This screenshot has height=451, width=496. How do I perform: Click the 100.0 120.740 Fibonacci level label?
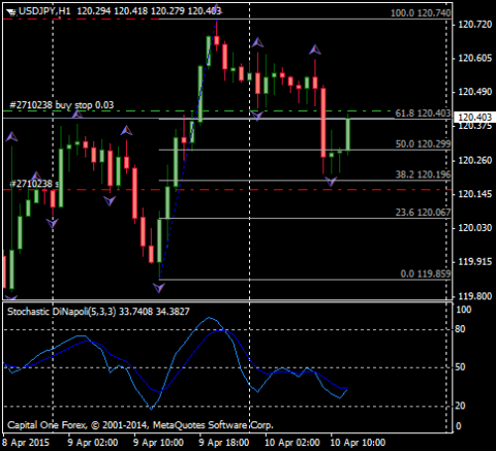point(421,13)
